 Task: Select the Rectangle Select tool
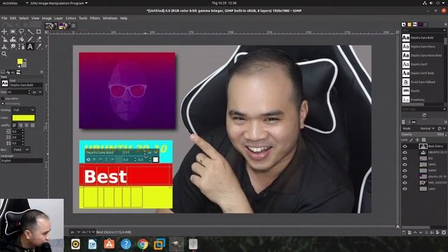tap(13, 31)
